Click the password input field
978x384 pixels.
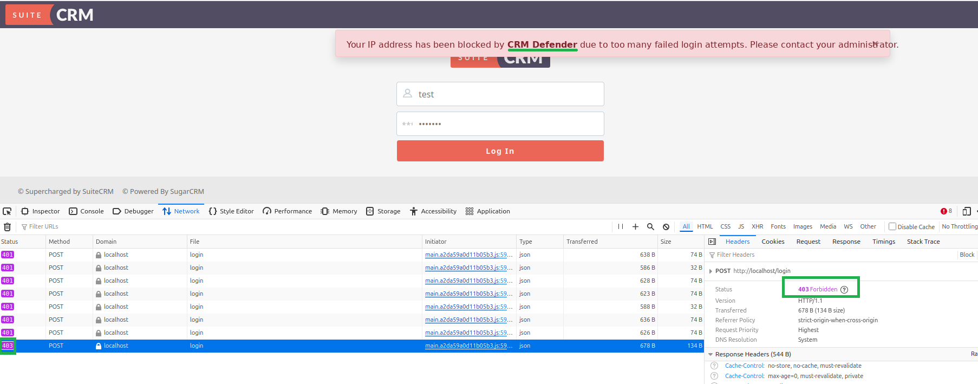(500, 124)
